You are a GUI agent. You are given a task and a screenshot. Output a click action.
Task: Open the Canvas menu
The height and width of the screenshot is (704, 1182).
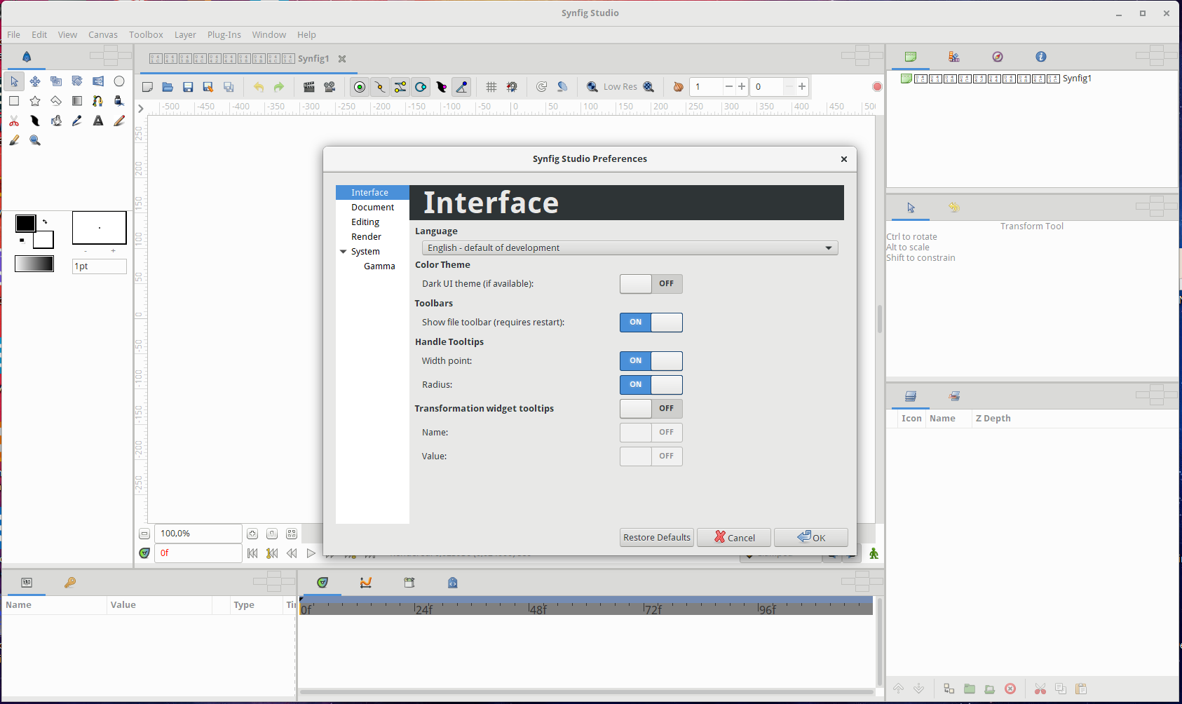[x=103, y=34]
